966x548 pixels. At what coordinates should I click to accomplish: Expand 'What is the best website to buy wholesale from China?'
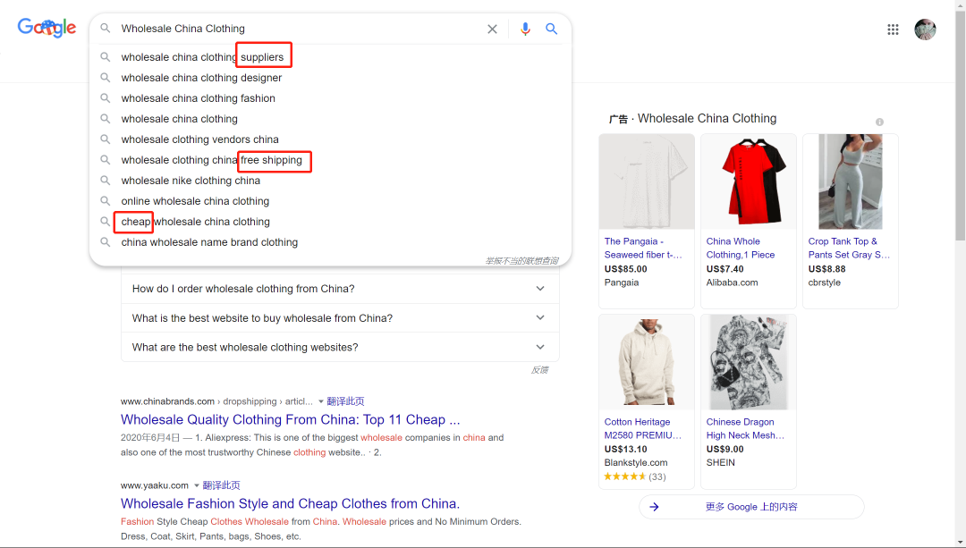coord(340,317)
